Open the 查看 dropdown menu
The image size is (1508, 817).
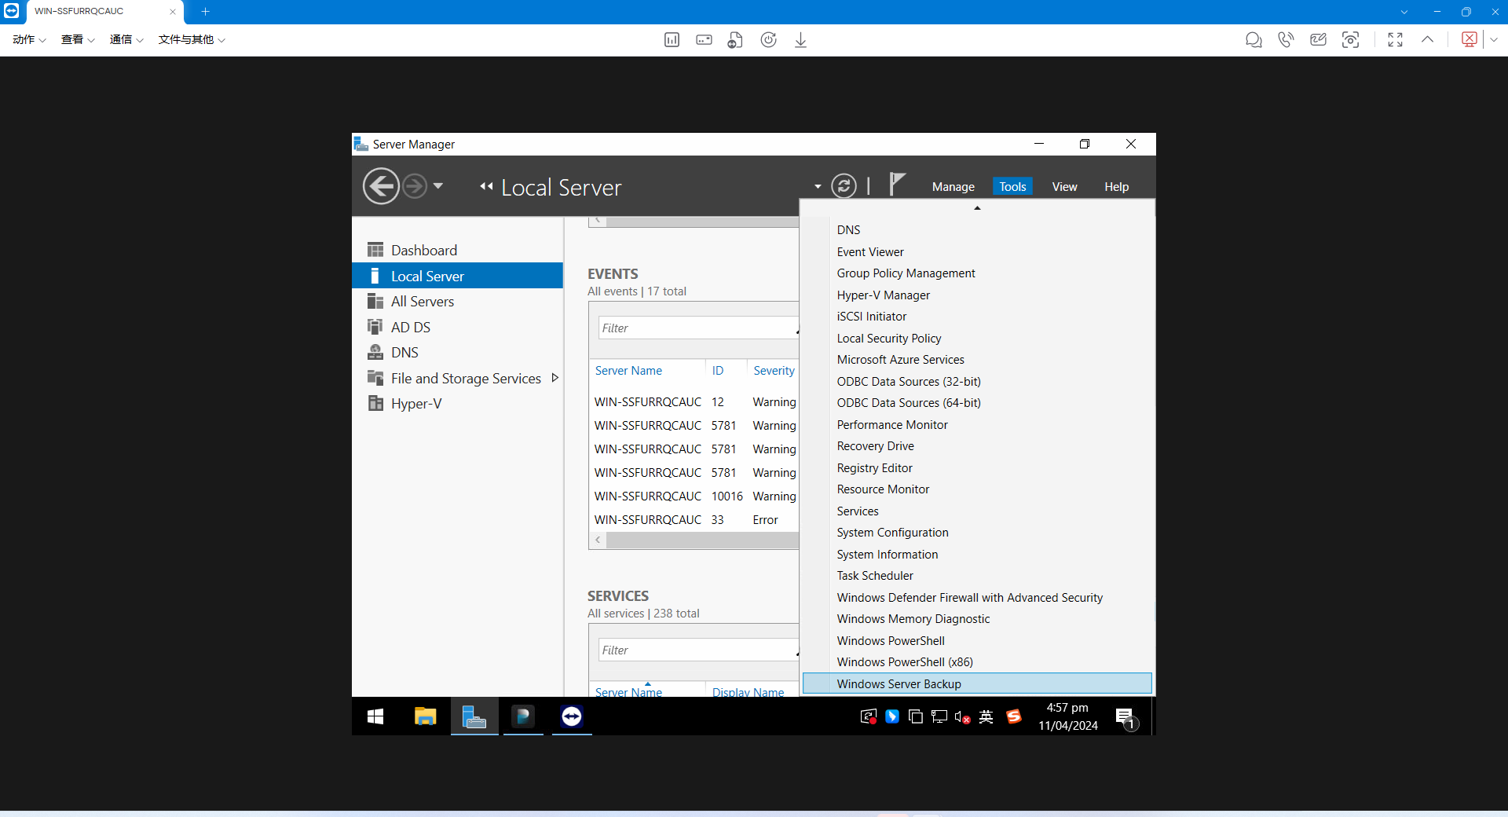pyautogui.click(x=76, y=39)
